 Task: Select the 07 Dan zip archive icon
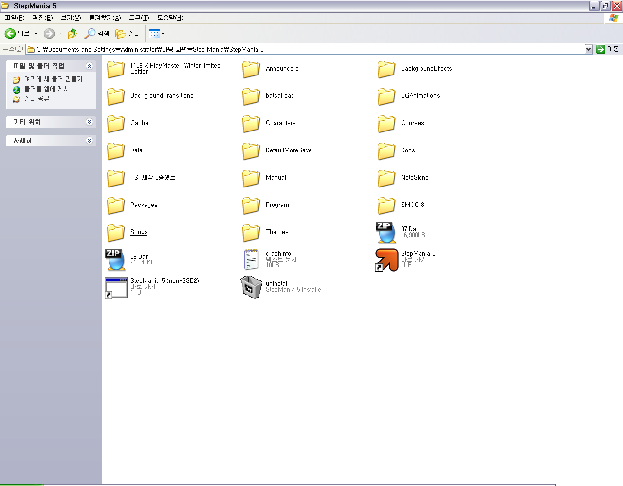click(x=386, y=232)
